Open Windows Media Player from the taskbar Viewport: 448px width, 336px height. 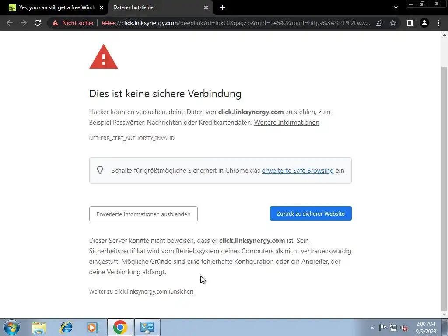[x=93, y=327]
